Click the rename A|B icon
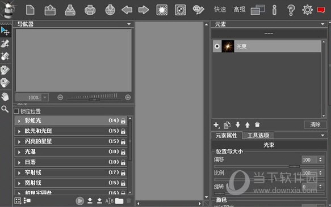 [110, 201]
